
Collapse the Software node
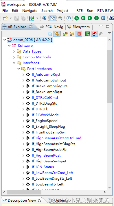tap(9, 46)
